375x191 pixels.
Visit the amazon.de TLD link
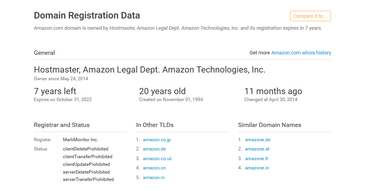click(x=154, y=149)
